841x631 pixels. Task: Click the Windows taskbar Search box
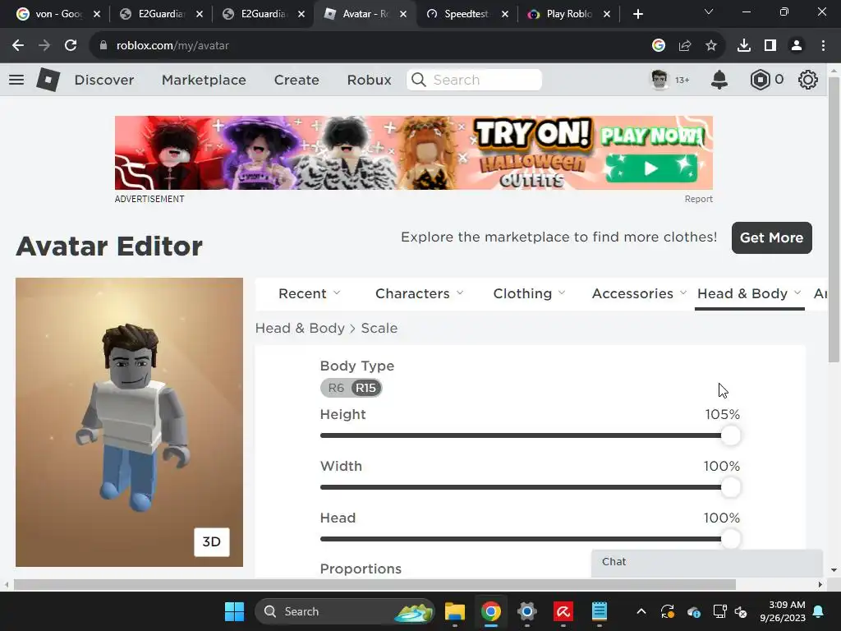(x=345, y=611)
